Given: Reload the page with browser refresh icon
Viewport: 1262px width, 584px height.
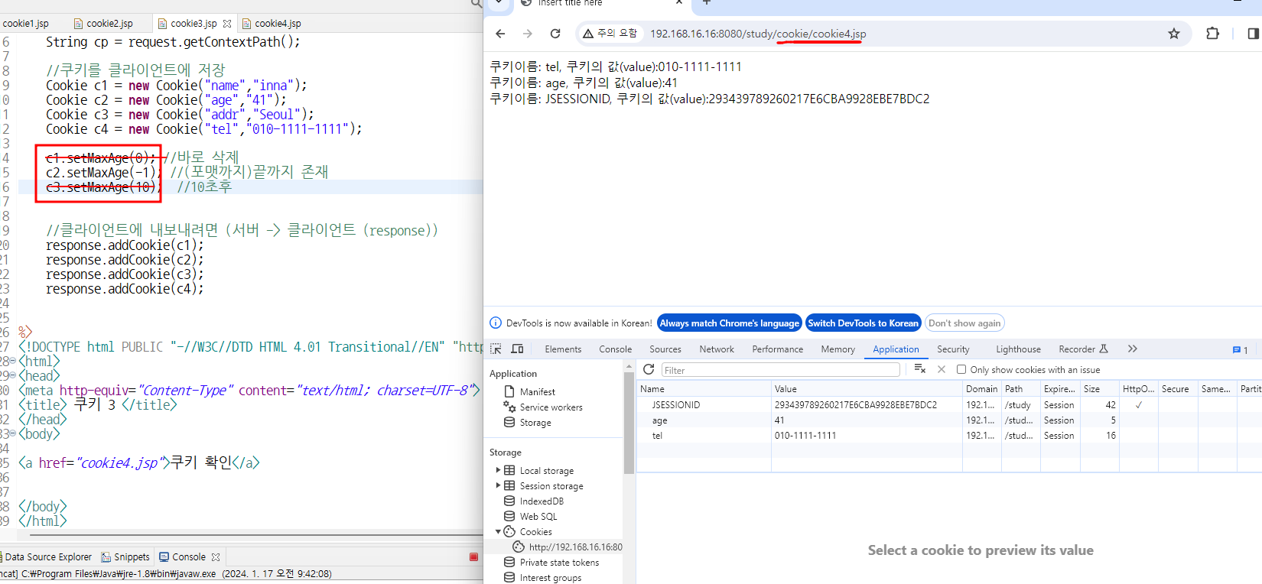Looking at the screenshot, I should [x=555, y=34].
